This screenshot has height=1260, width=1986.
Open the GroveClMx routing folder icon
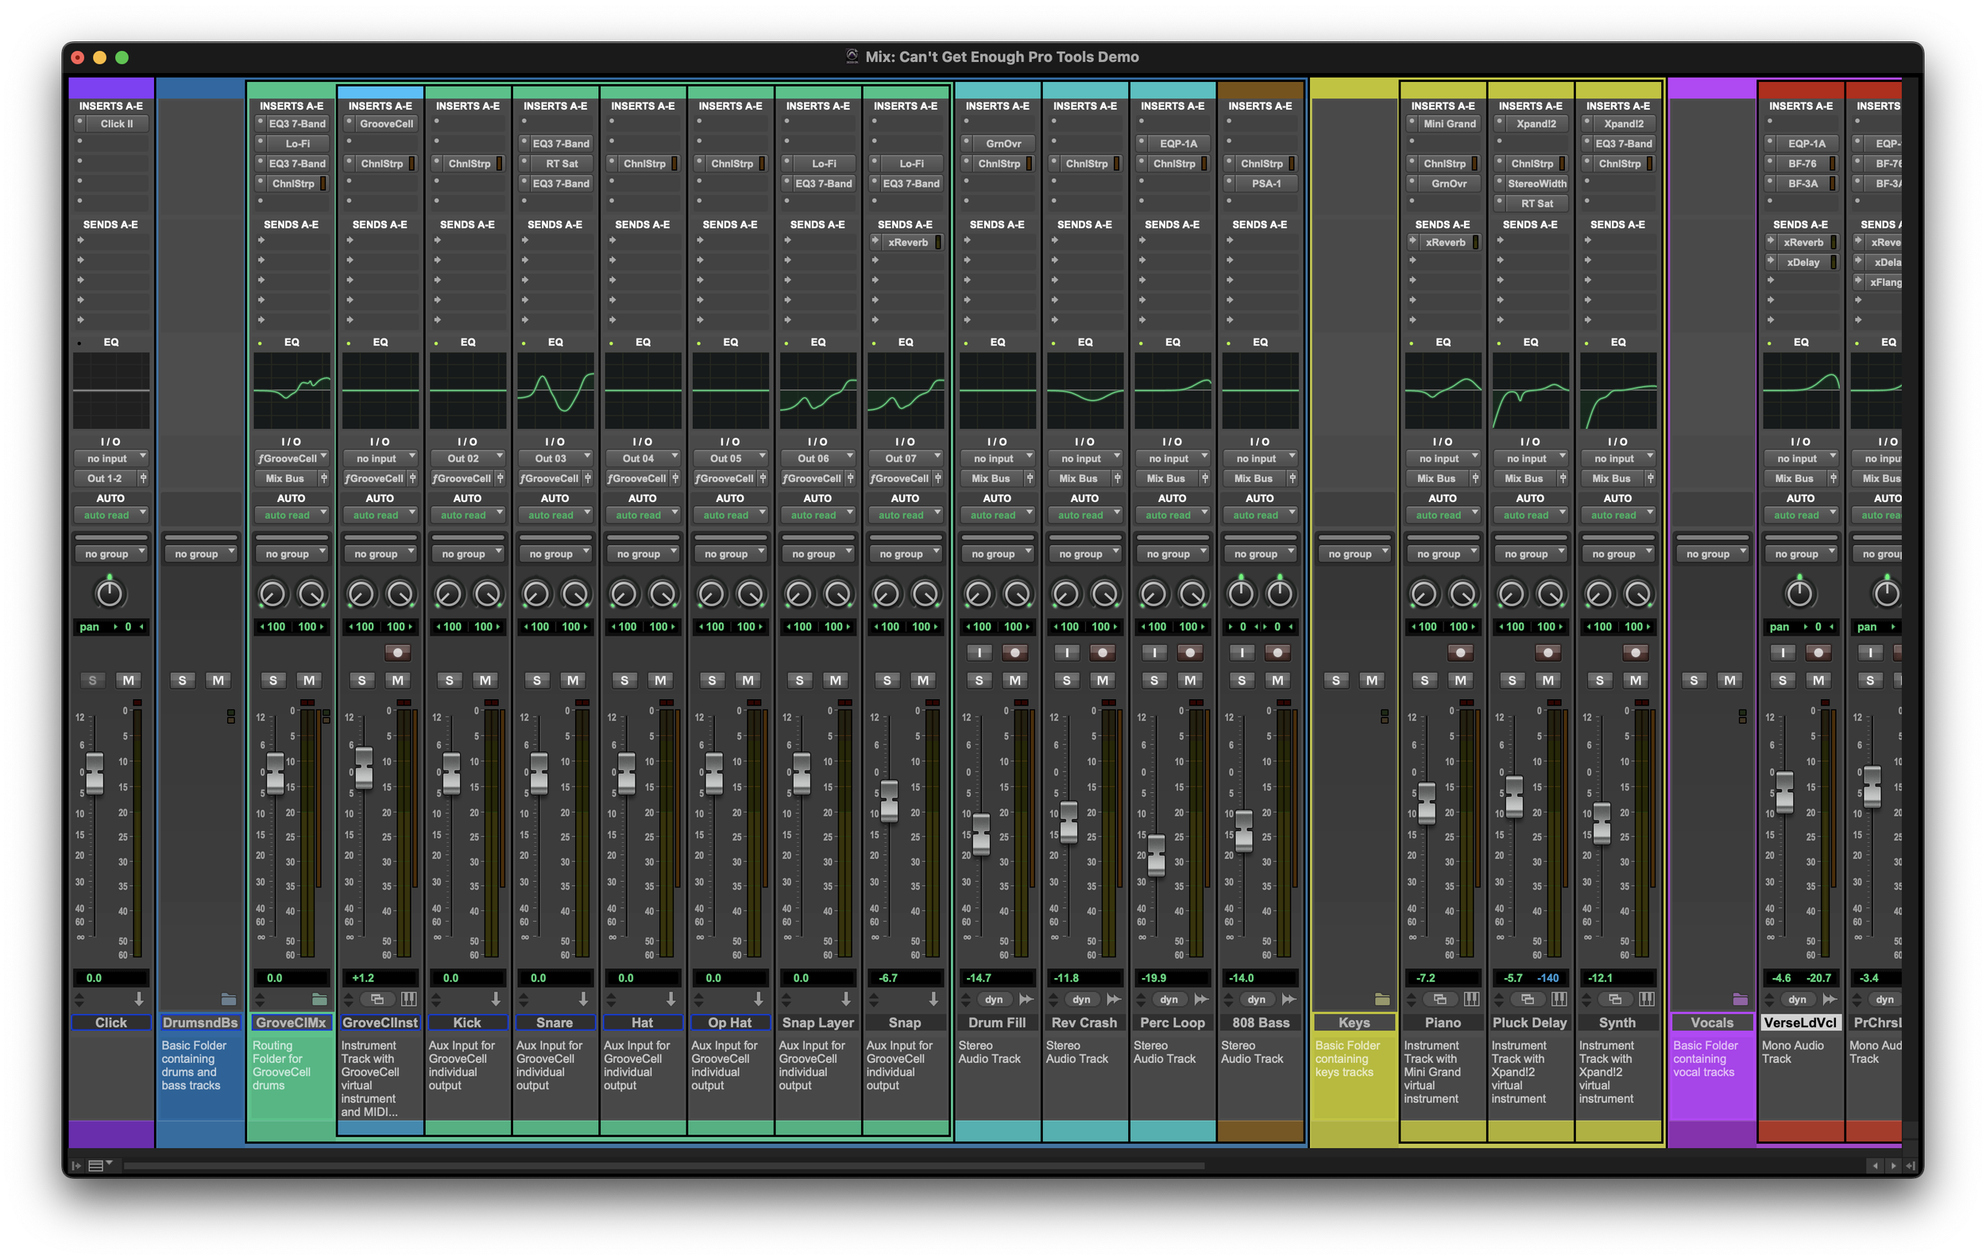point(319,999)
